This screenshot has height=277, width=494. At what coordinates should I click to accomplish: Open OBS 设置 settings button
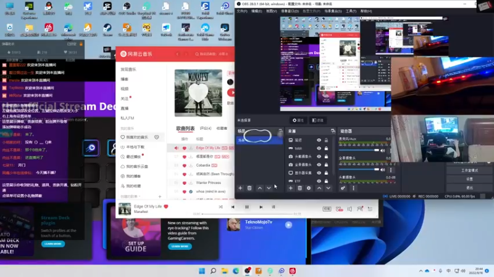pos(469,179)
